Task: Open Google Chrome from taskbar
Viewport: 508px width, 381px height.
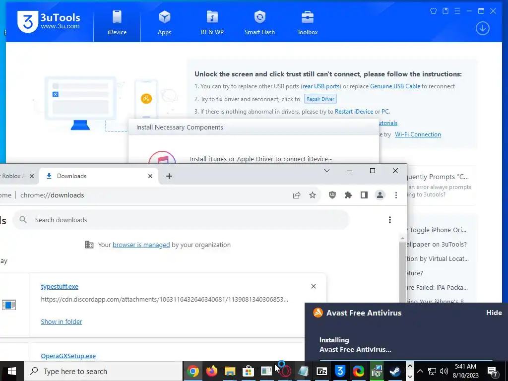Action: coord(193,371)
